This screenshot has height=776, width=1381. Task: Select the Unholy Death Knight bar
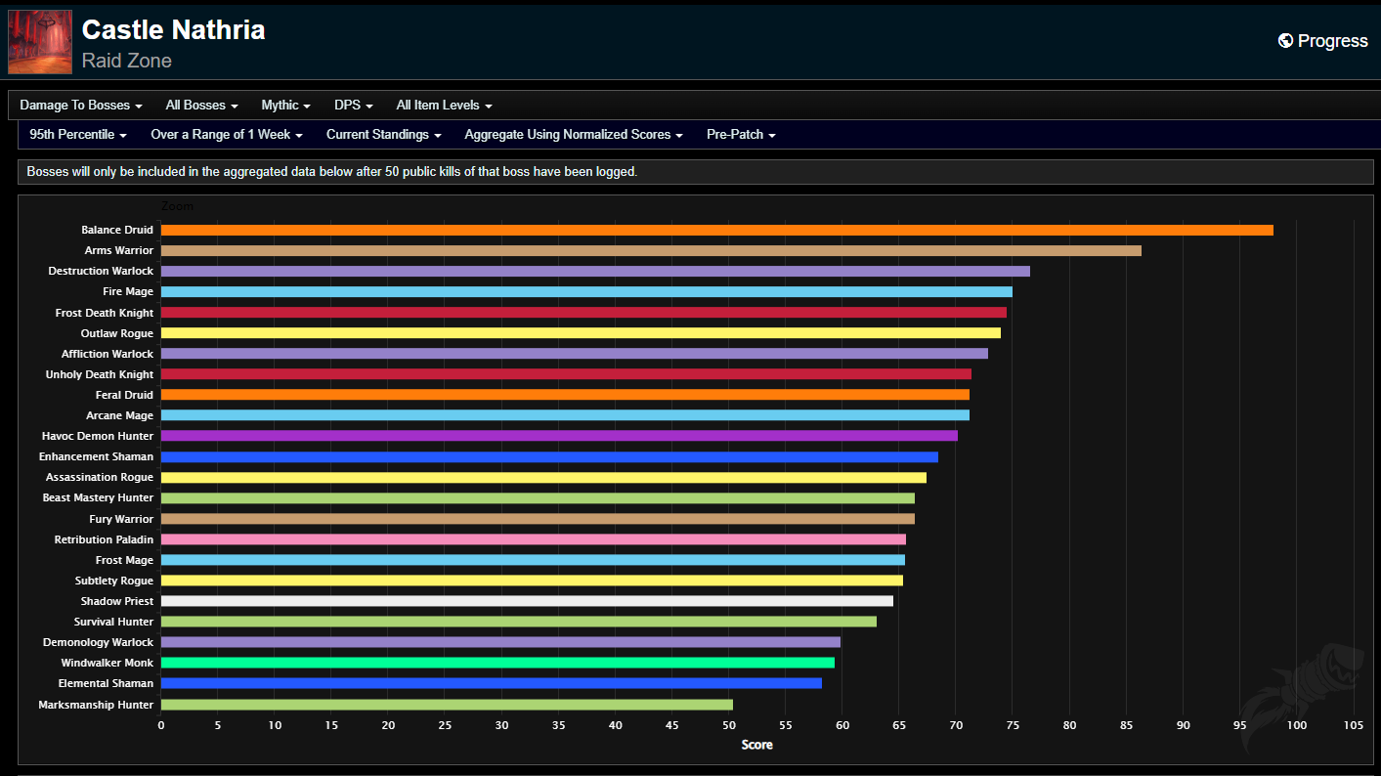coord(566,374)
